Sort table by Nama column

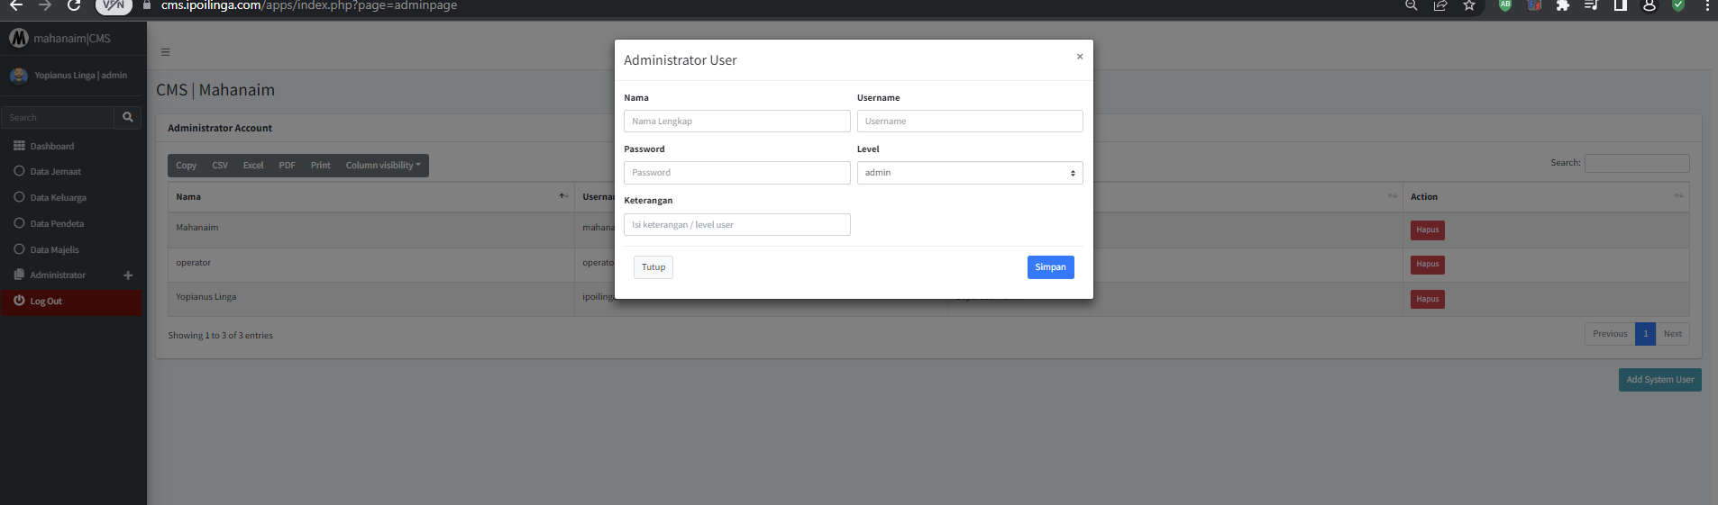click(x=371, y=197)
